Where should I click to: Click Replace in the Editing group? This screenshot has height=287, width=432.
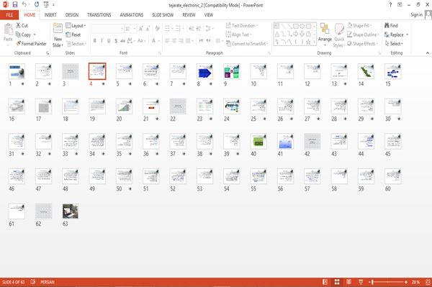[395, 35]
